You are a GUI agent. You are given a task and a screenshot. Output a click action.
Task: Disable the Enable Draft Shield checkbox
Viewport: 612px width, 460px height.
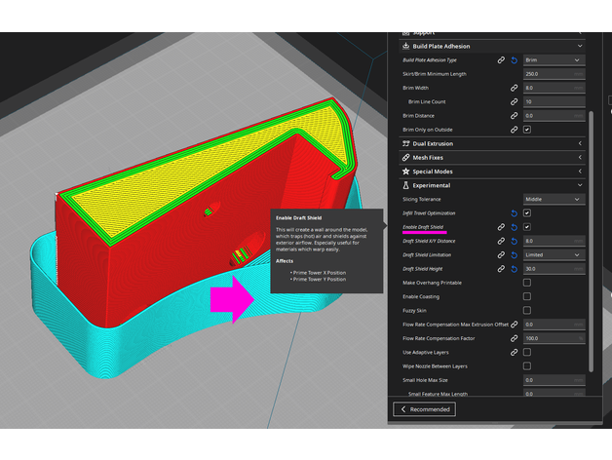click(x=527, y=227)
